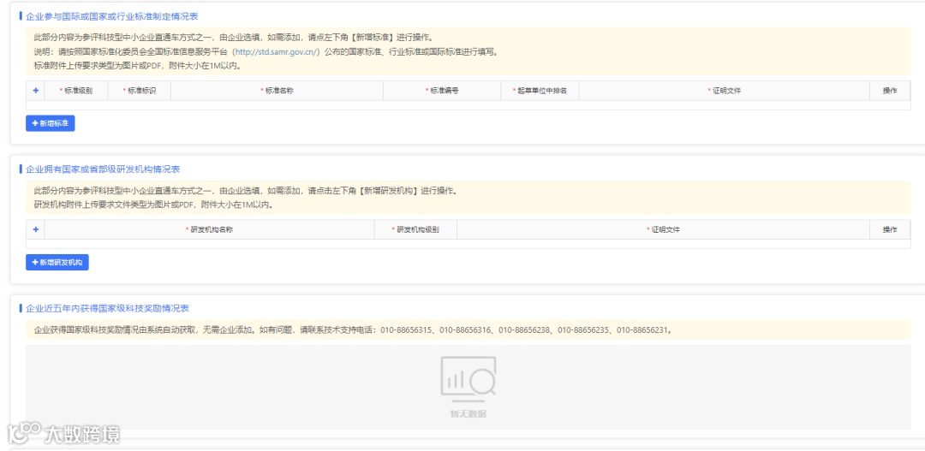Select 证明文件 header in standards table
Image resolution: width=925 pixels, height=451 pixels.
[x=725, y=91]
